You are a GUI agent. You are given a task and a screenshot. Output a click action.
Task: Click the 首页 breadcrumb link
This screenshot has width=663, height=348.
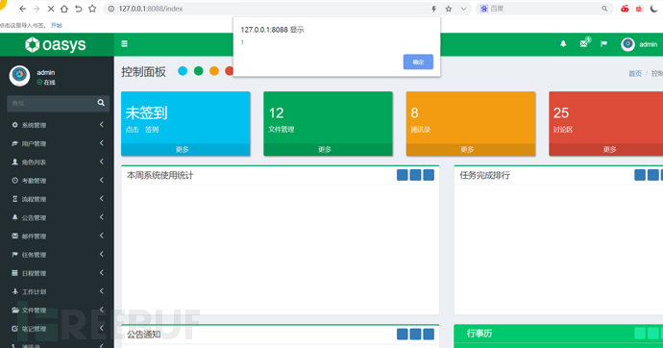[x=635, y=74]
